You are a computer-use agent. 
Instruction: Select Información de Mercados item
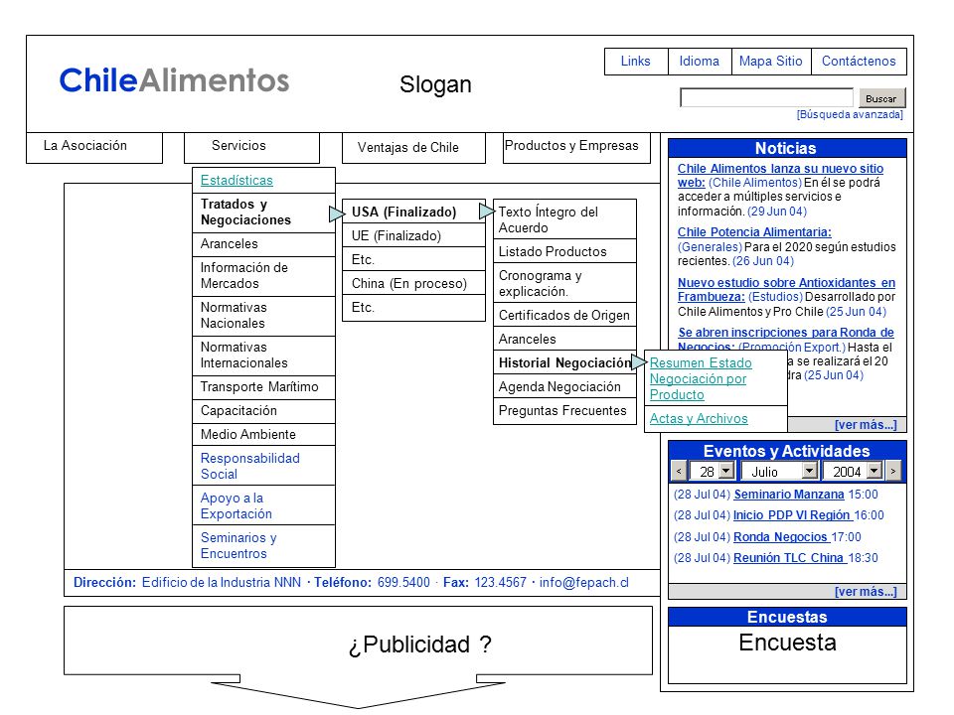(x=263, y=276)
